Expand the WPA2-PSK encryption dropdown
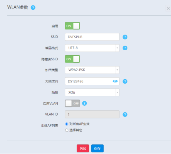Screen dimensions: 171x154 [x=92, y=70]
